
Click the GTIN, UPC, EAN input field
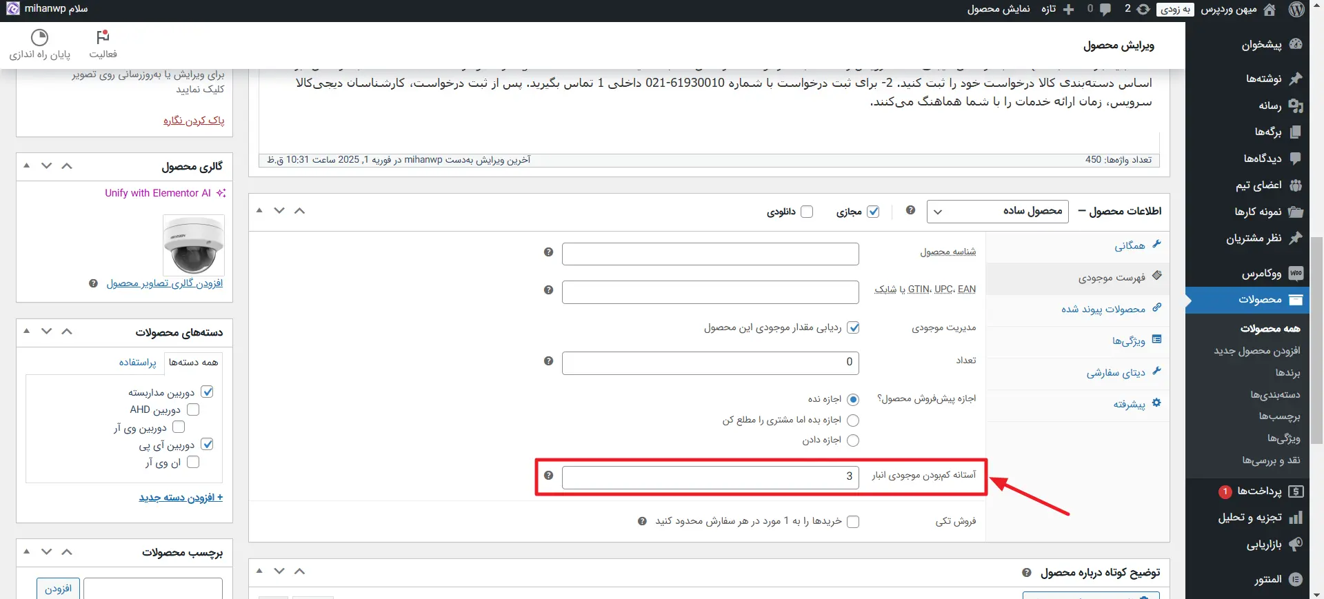pos(710,292)
